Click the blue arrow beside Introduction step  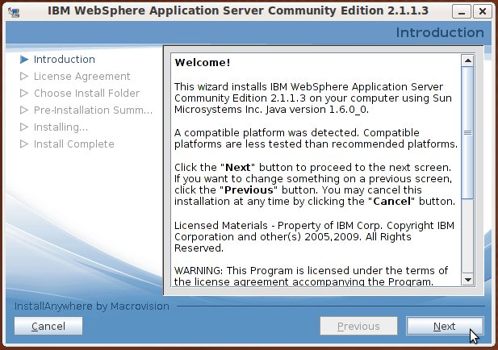[24, 60]
